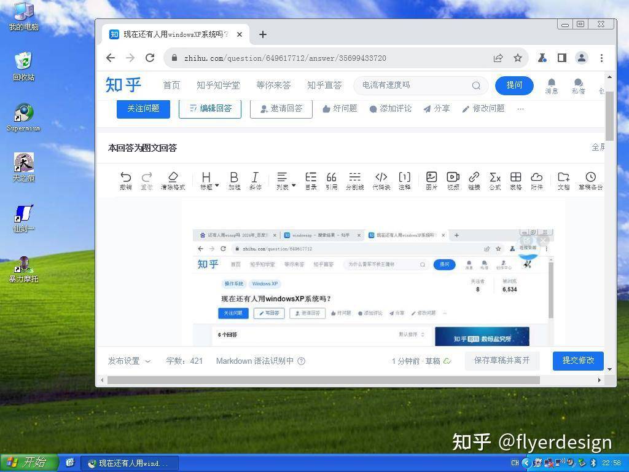This screenshot has height=472, width=629.
Task: Open notifications bell (消息)
Action: (552, 86)
